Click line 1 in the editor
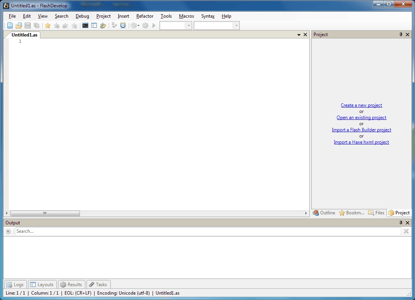415x300 pixels. pos(159,41)
